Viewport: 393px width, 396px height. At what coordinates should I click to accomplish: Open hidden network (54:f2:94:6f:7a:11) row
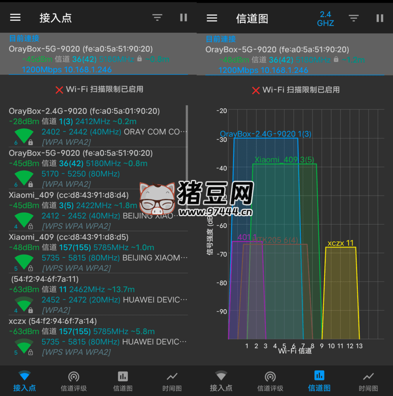click(x=98, y=294)
